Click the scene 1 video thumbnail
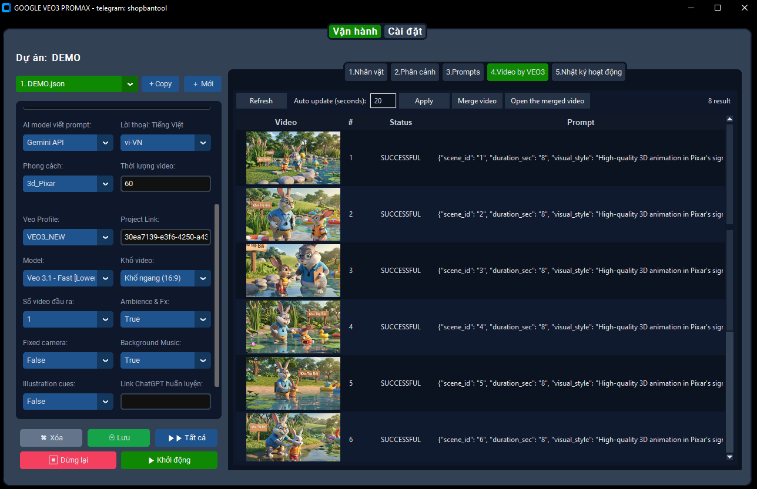The image size is (757, 489). [293, 157]
